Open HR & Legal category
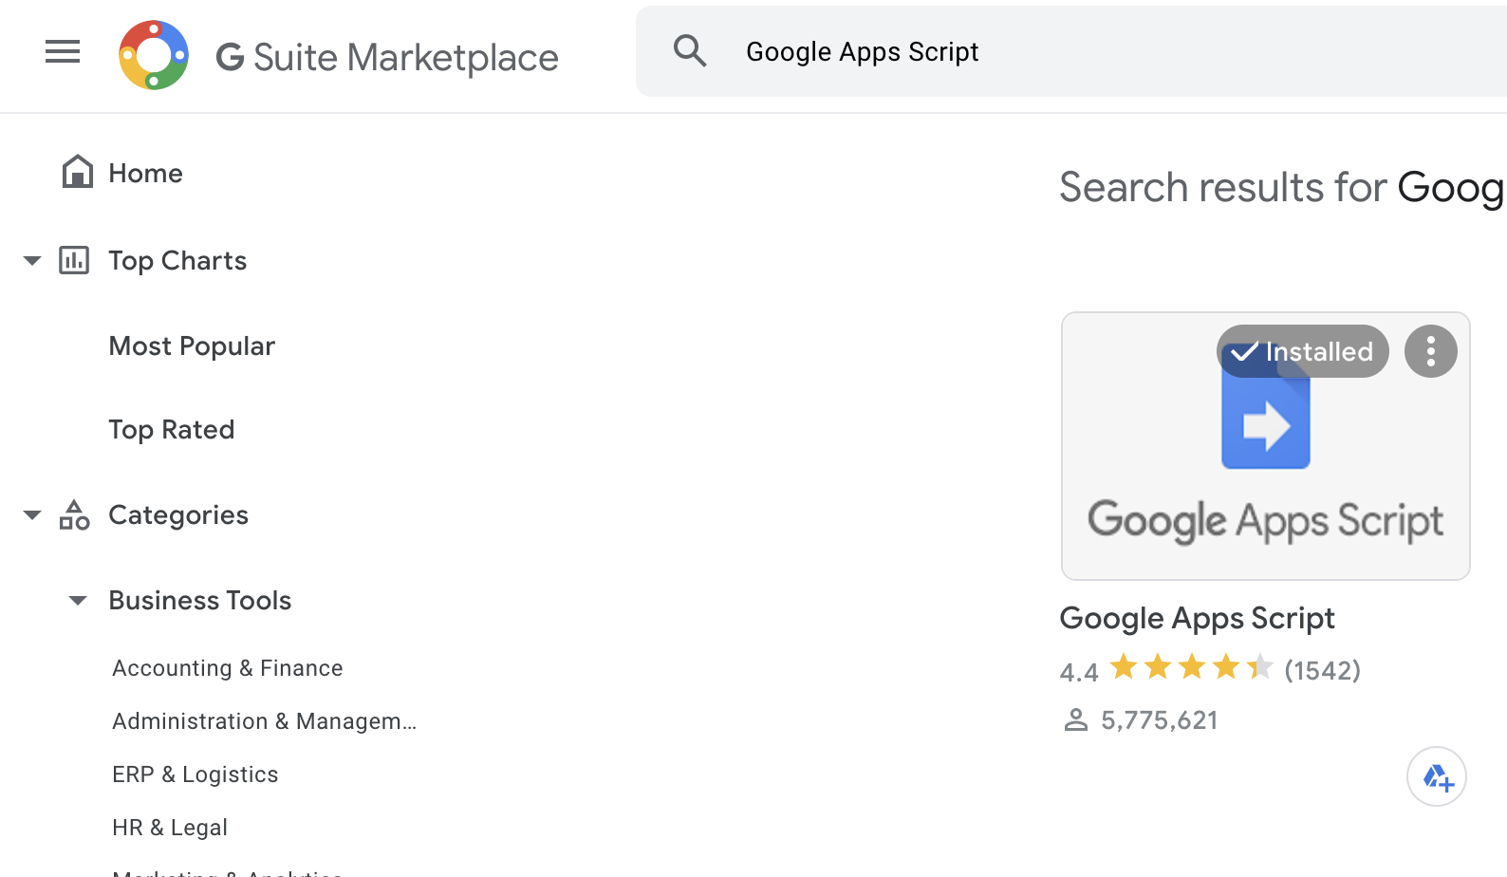The height and width of the screenshot is (877, 1507). (x=170, y=828)
